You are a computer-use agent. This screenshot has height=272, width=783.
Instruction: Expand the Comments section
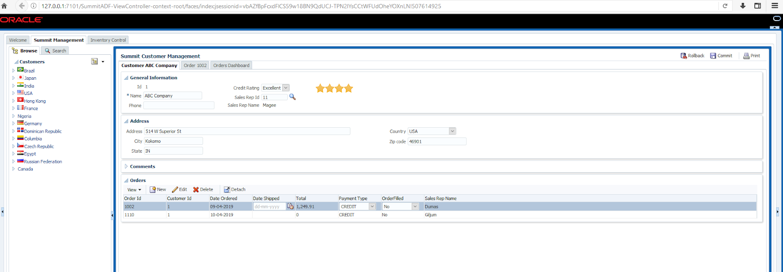pyautogui.click(x=126, y=166)
